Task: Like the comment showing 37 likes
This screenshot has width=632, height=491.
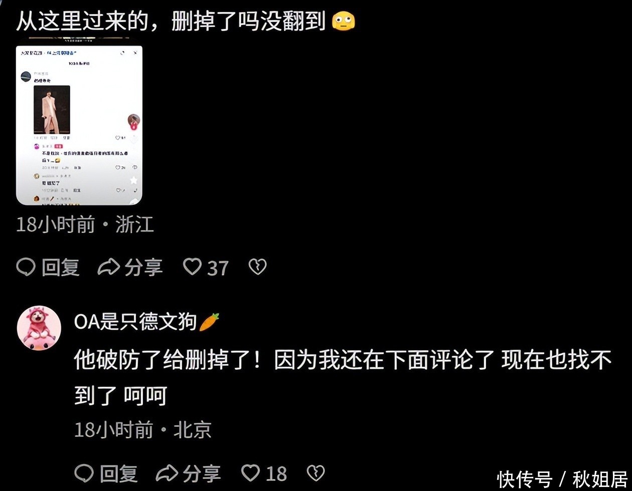Action: (192, 267)
